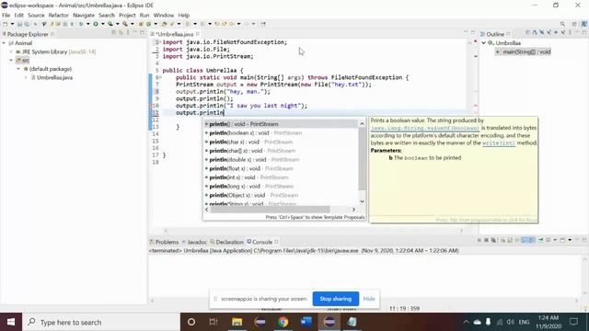Open Package Explorer view menu icon
Screen dimensions: 589x331
[x=128, y=33]
